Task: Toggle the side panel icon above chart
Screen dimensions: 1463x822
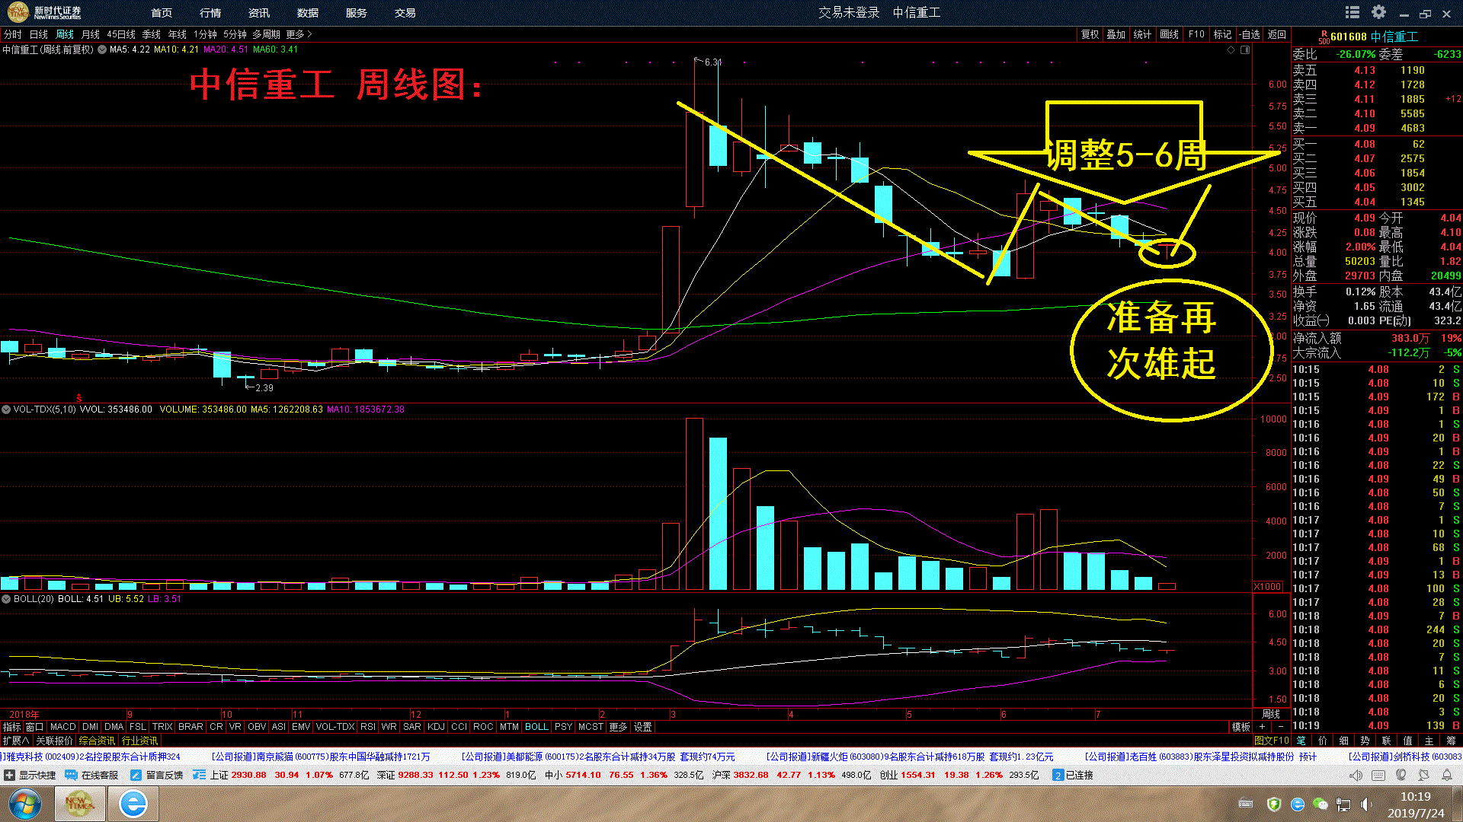Action: (1245, 49)
